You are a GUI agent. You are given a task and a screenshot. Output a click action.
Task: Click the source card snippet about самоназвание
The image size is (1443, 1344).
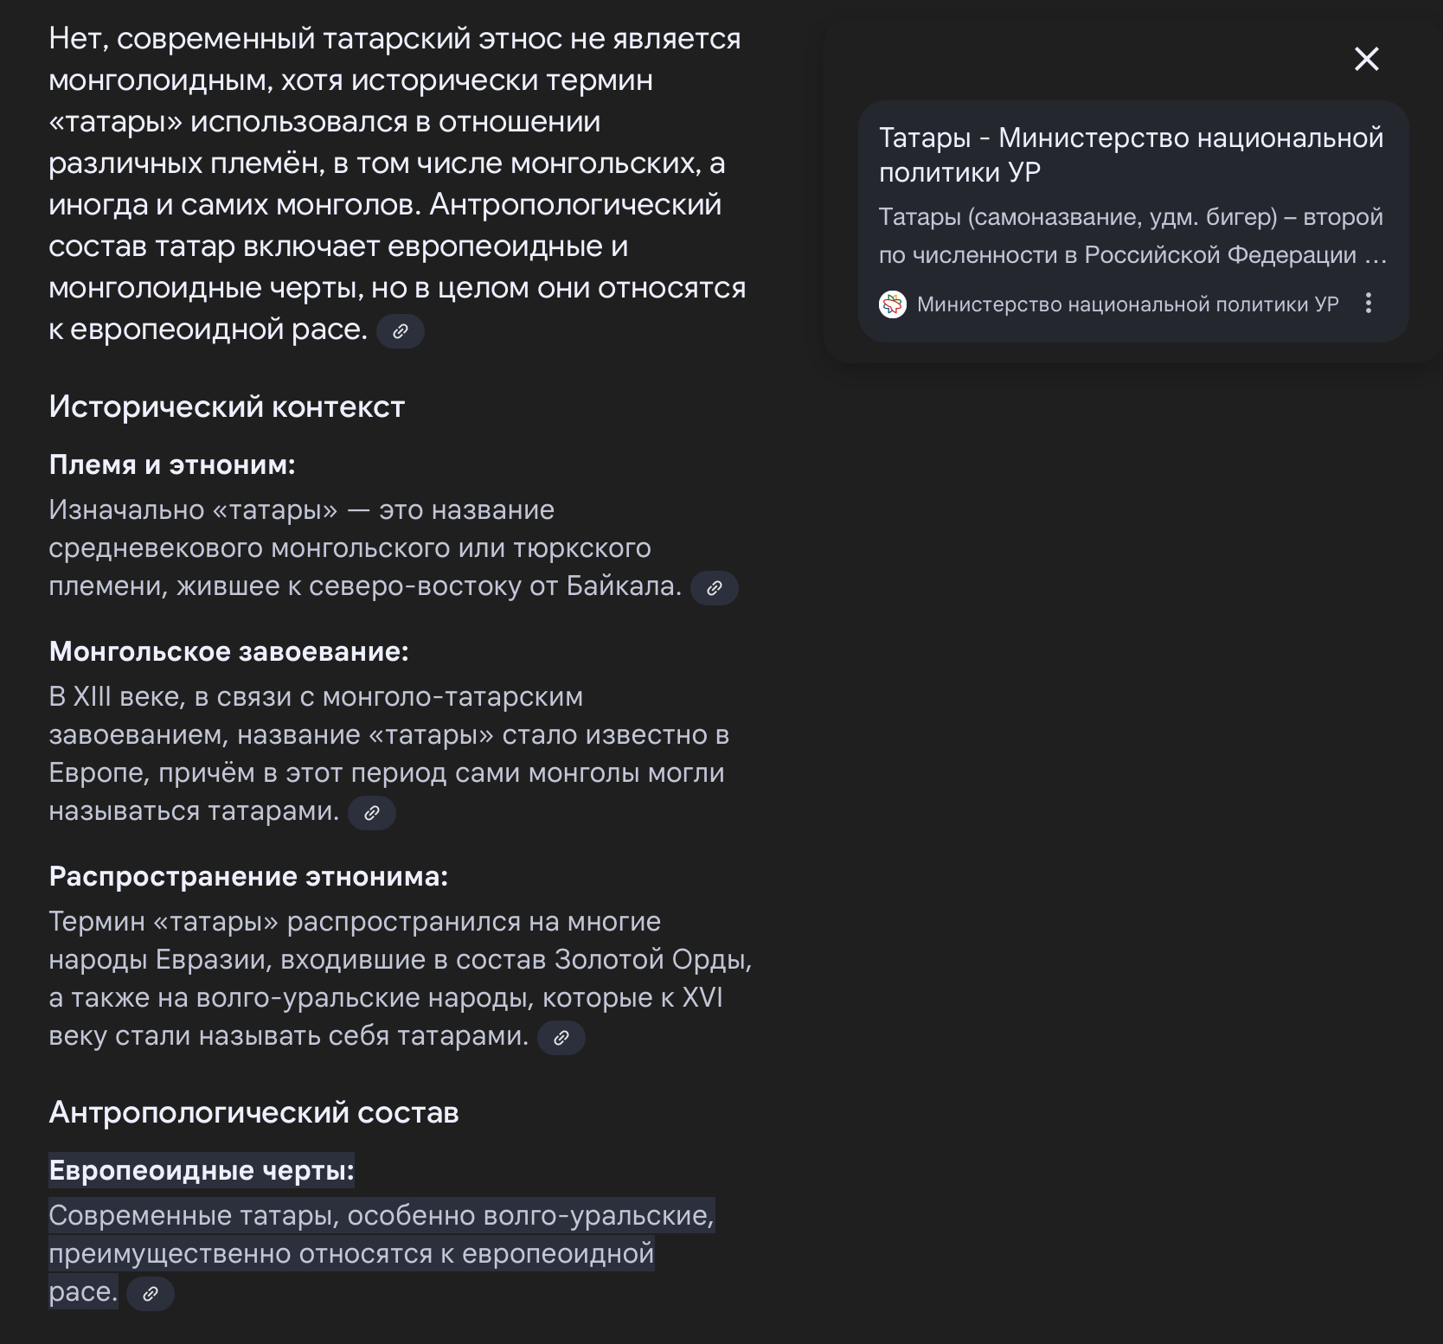pyautogui.click(x=1131, y=235)
